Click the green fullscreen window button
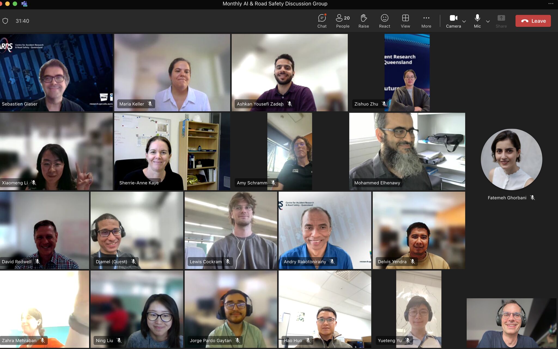This screenshot has width=558, height=349. click(x=15, y=4)
